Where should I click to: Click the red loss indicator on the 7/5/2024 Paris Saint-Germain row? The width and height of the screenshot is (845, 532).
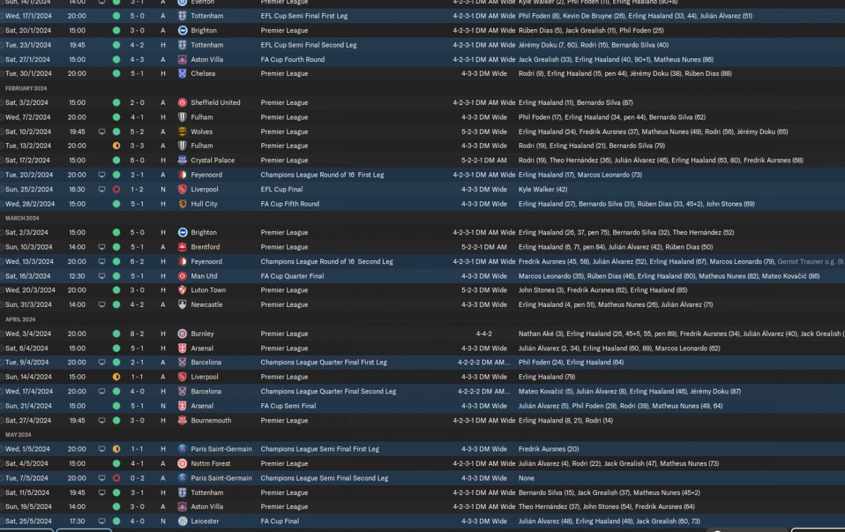(x=116, y=478)
